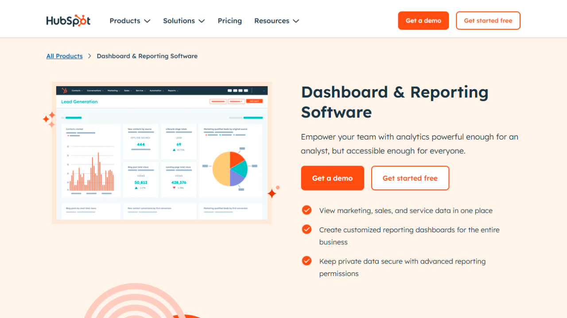
Task: Click the breadcrumb arrow after All Products
Action: (89, 56)
